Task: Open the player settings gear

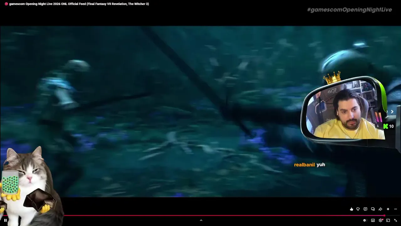Action: point(381,220)
